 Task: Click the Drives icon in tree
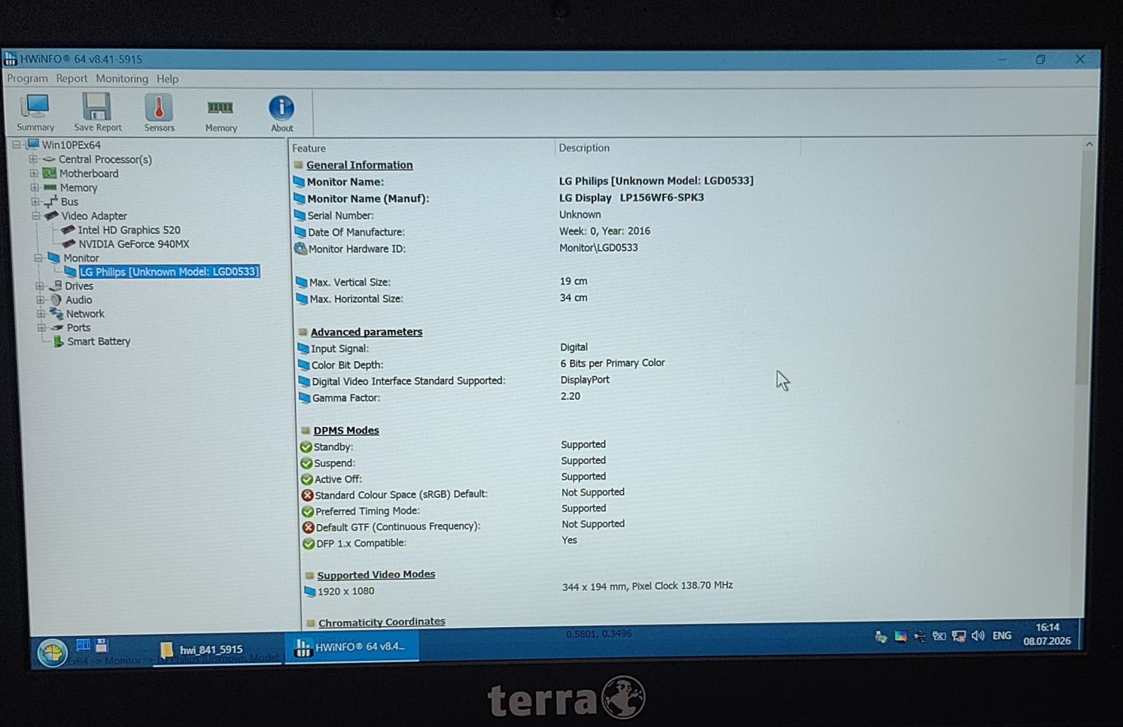click(x=56, y=286)
